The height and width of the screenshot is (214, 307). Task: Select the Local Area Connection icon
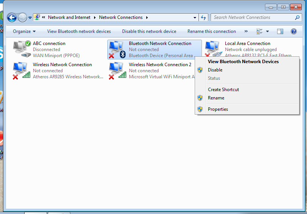click(213, 49)
